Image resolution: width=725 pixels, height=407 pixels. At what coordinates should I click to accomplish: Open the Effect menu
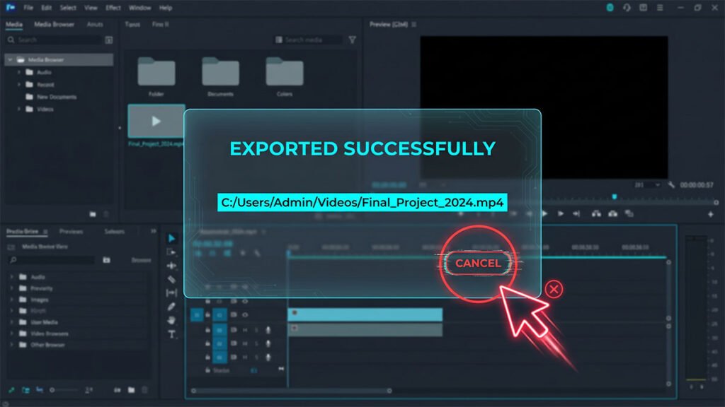pos(113,8)
